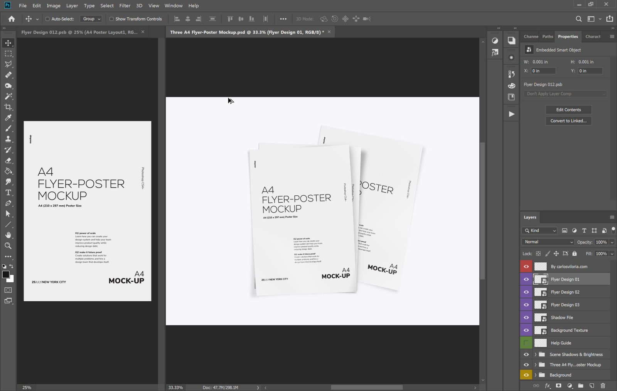The image size is (617, 391).
Task: Toggle Background Texture layer visibility
Action: 526,330
